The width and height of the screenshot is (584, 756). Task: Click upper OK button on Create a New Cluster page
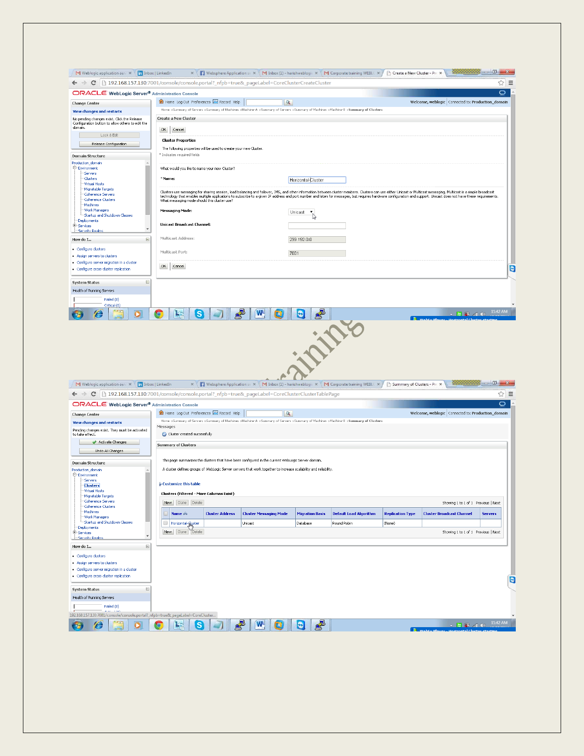click(x=164, y=129)
